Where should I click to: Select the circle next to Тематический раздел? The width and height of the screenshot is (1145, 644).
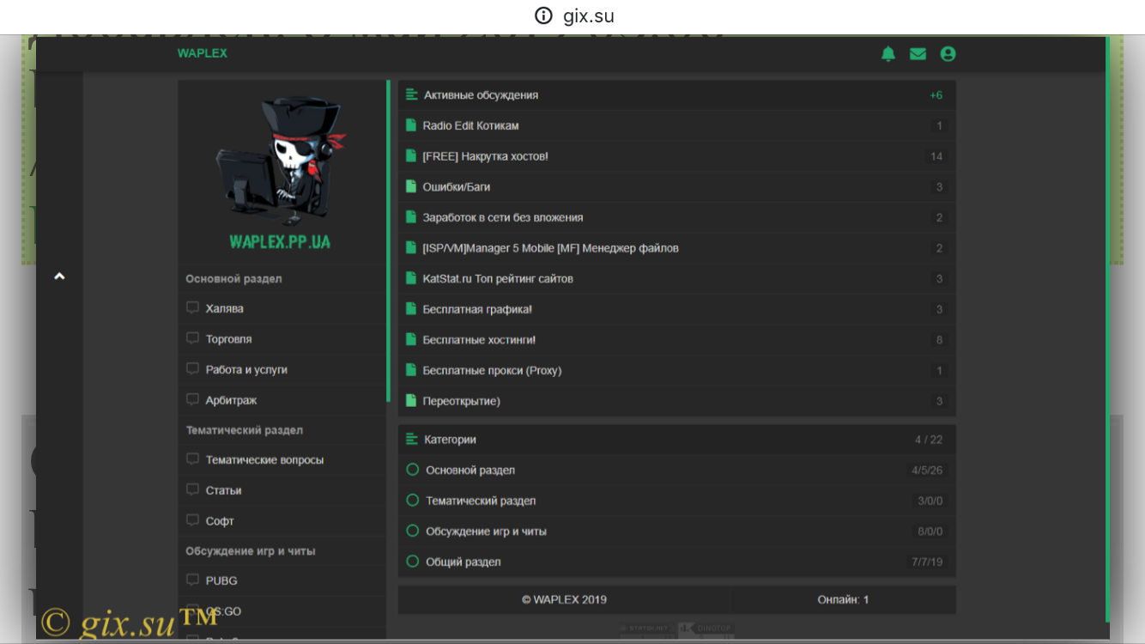pyautogui.click(x=412, y=501)
